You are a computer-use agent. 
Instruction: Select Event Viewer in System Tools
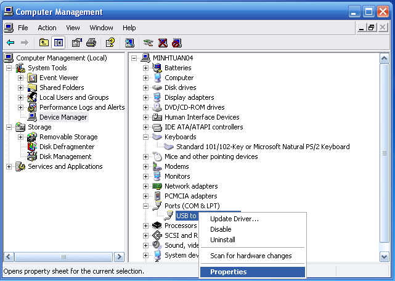pyautogui.click(x=59, y=78)
